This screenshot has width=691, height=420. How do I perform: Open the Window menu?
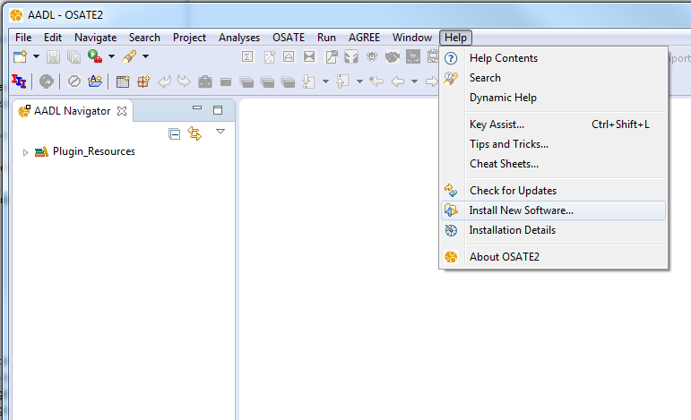[x=412, y=38]
